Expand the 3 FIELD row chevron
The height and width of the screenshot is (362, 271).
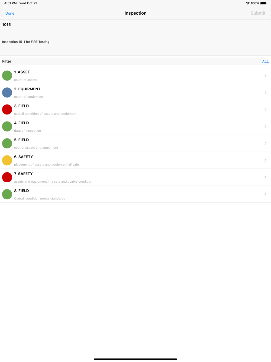(265, 110)
